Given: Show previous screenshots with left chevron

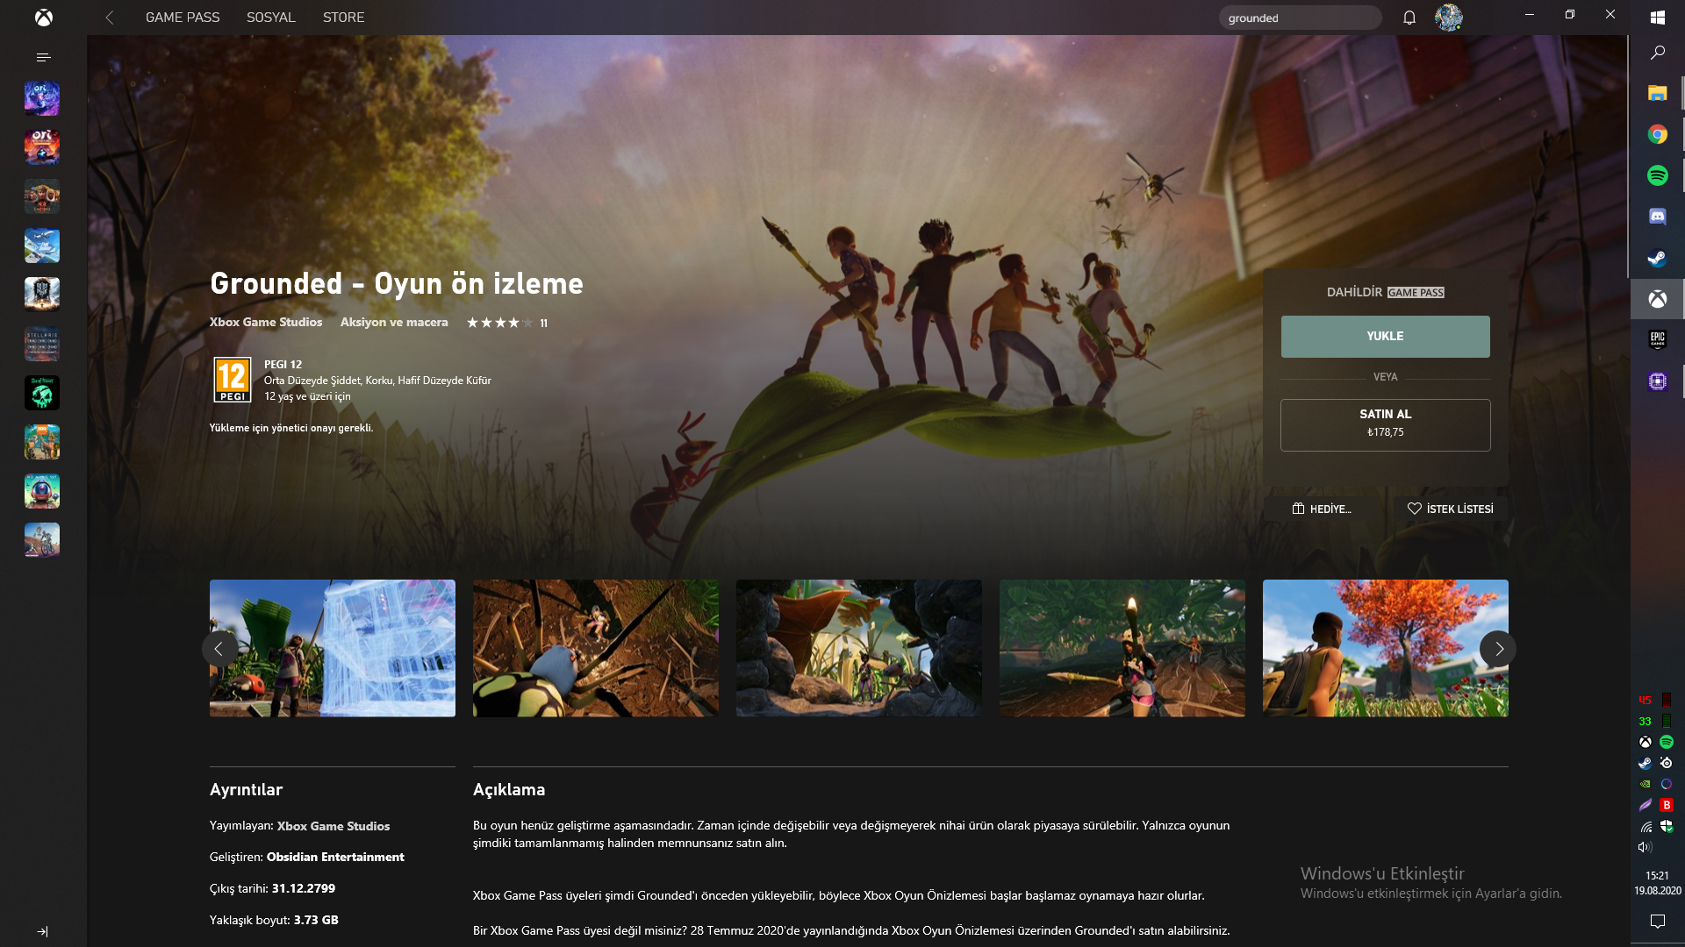Looking at the screenshot, I should coord(219,649).
